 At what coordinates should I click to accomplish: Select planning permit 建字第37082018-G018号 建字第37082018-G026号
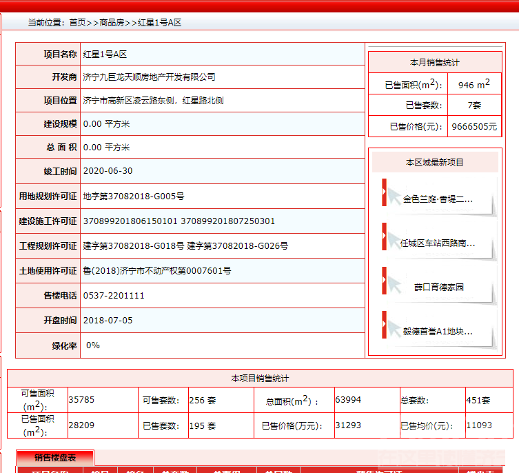185,246
